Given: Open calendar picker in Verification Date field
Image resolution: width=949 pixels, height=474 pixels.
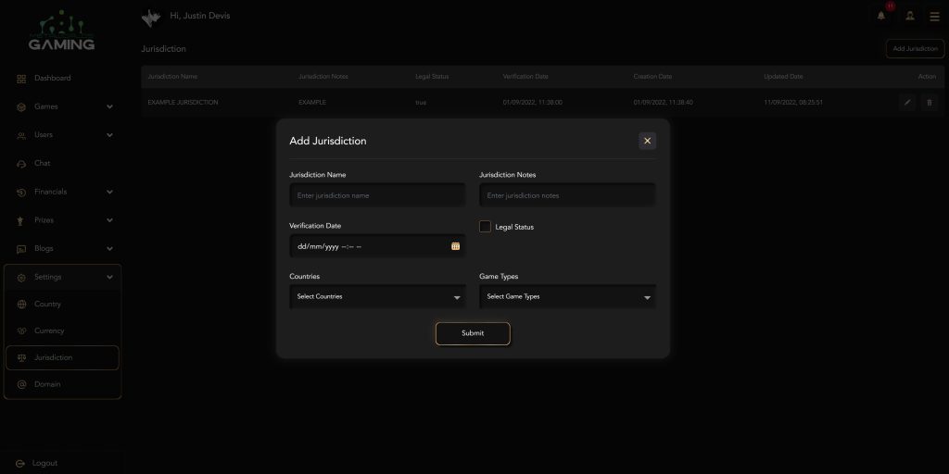Looking at the screenshot, I should pos(456,246).
